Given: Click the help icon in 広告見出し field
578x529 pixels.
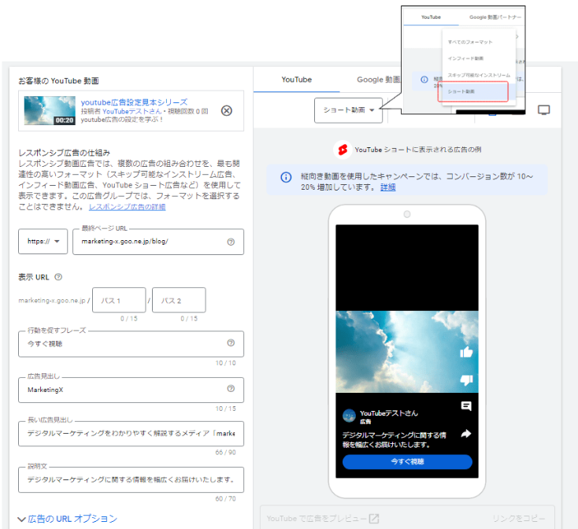Looking at the screenshot, I should click(231, 389).
